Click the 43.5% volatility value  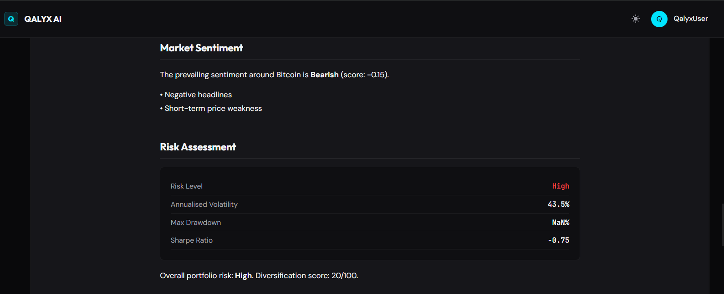559,204
